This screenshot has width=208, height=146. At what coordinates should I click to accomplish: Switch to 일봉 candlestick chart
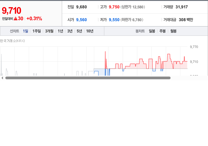(152, 31)
